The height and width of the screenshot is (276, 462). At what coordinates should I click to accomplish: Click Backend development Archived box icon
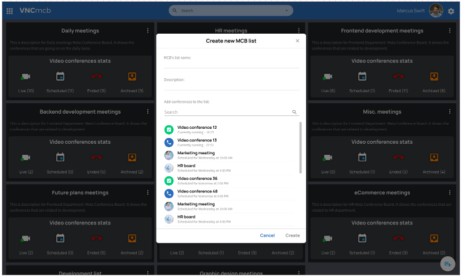(132, 158)
